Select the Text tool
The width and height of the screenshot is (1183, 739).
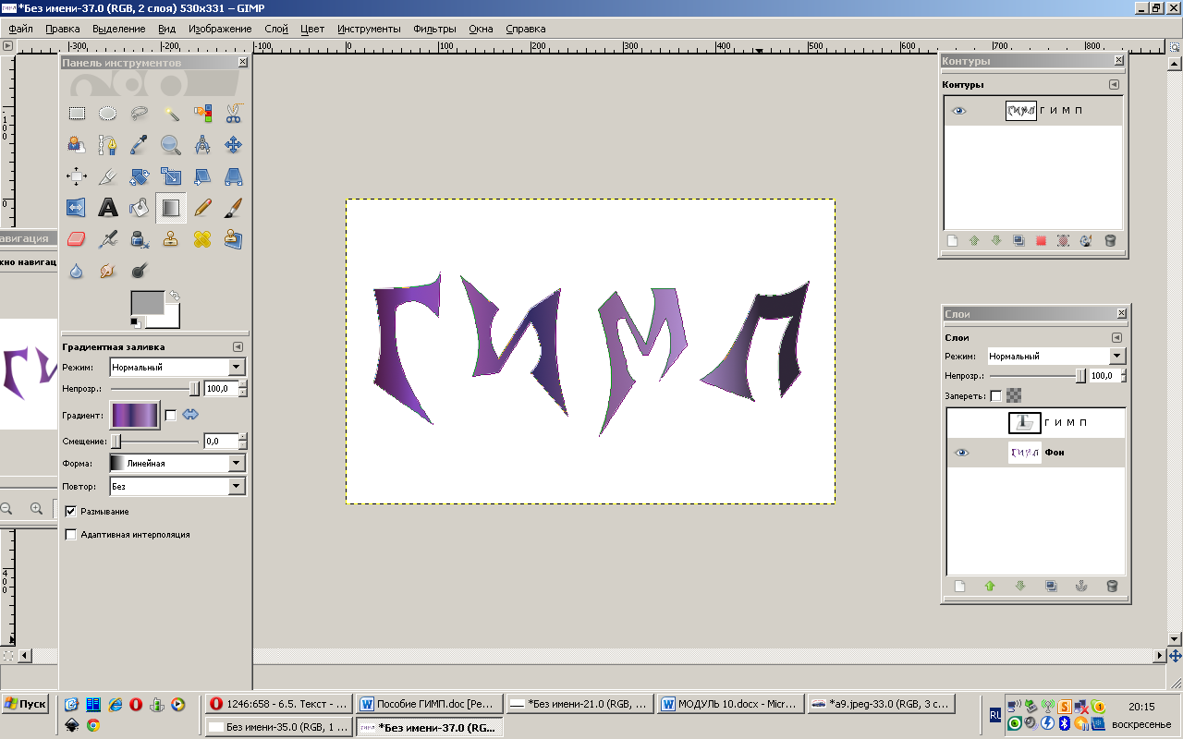[x=108, y=208]
